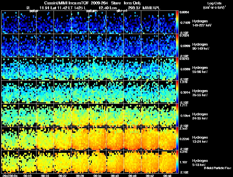The width and height of the screenshot is (233, 177).
Task: Select the 'Hydrogen 55-90 keV' row label
Action: click(200, 70)
